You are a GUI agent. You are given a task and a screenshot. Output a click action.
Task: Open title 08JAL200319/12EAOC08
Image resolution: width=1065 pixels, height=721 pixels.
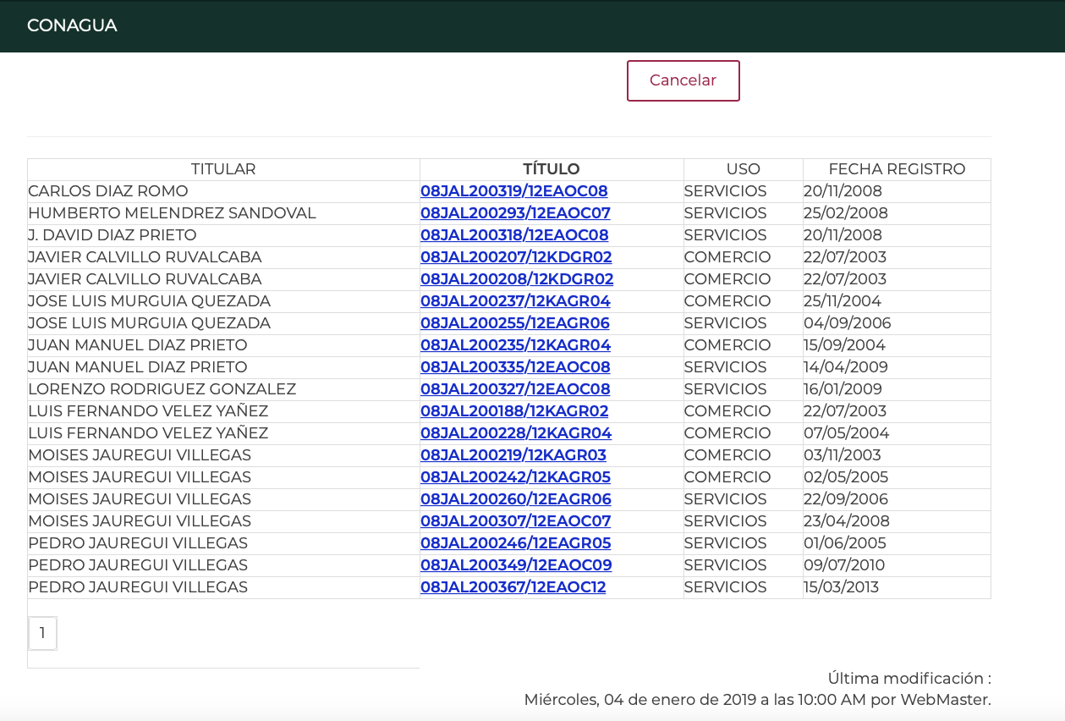pos(513,191)
